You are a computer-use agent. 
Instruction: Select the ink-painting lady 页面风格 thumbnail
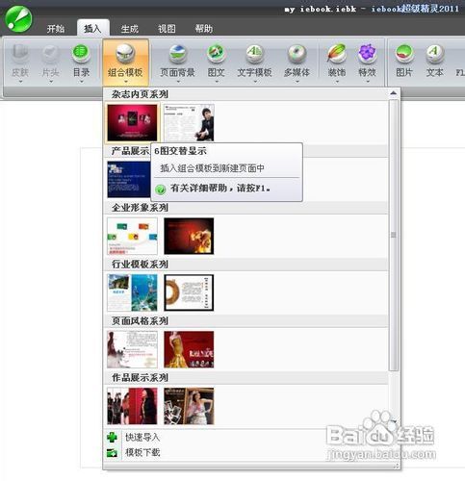[x=132, y=349]
